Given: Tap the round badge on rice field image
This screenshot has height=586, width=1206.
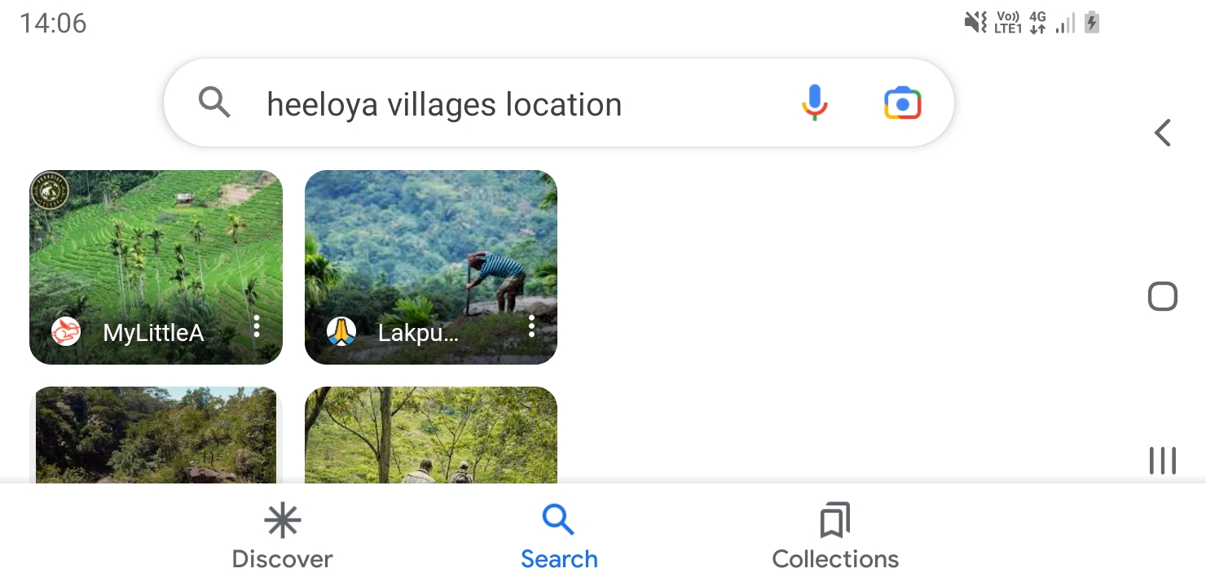Looking at the screenshot, I should [x=50, y=190].
